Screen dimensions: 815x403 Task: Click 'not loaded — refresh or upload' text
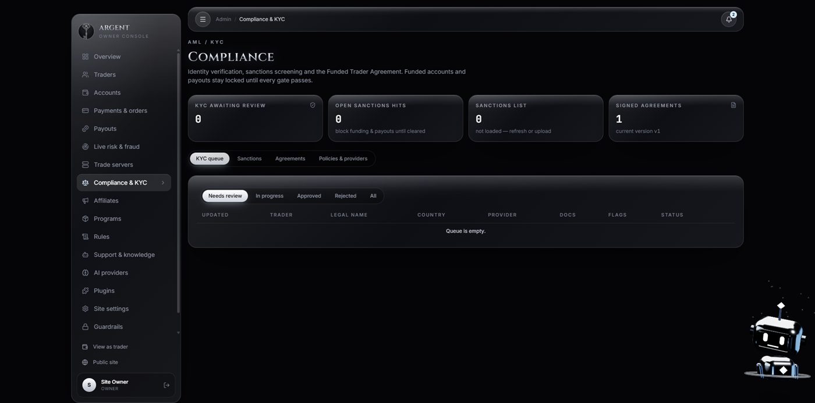(x=513, y=131)
